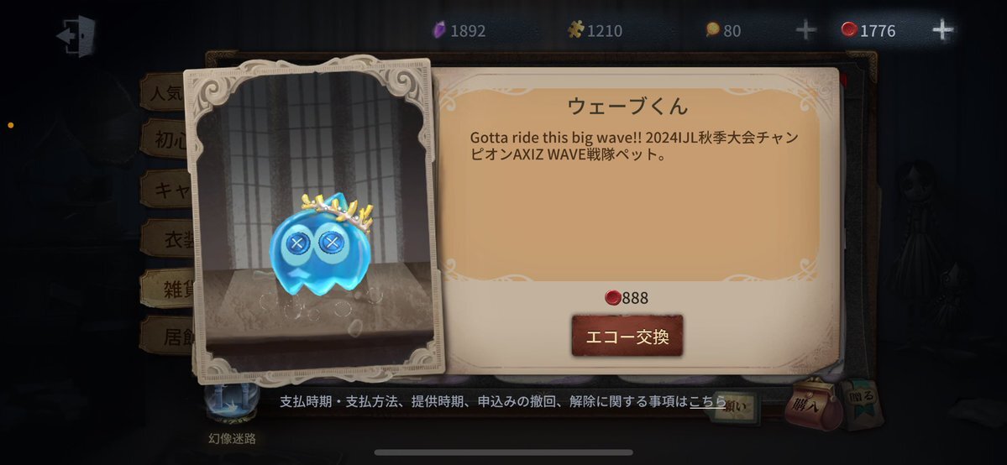This screenshot has height=465, width=1007.
Task: Tap the red echo icon beside 1776
Action: point(849,29)
